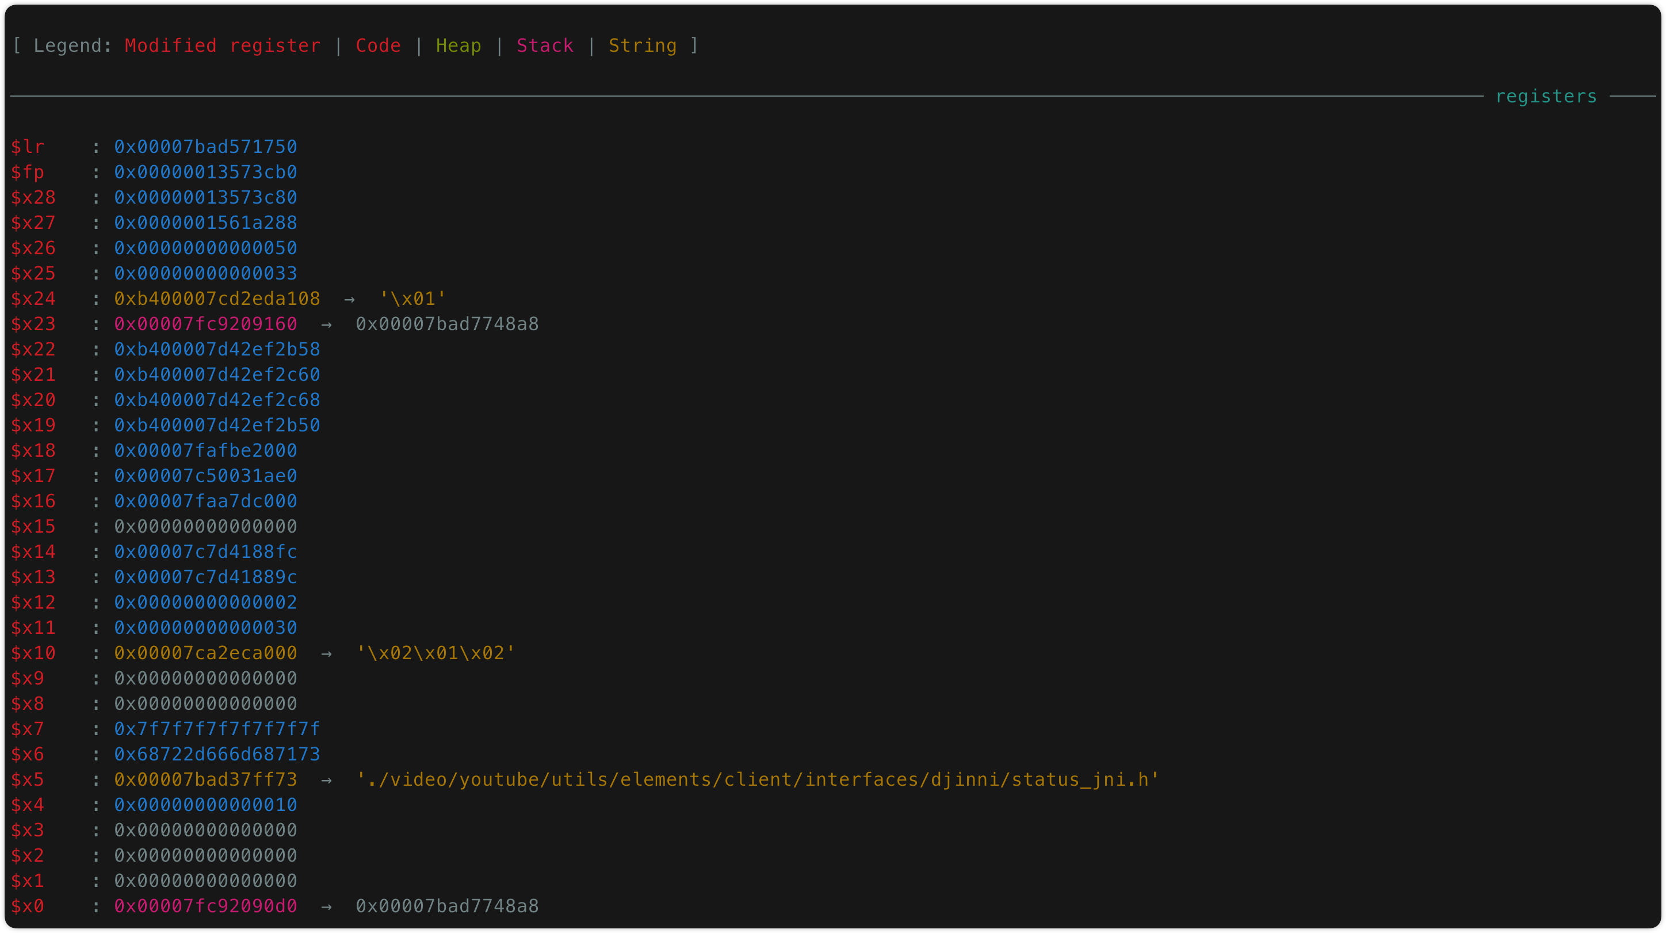Select the $x1 register name

click(x=28, y=881)
